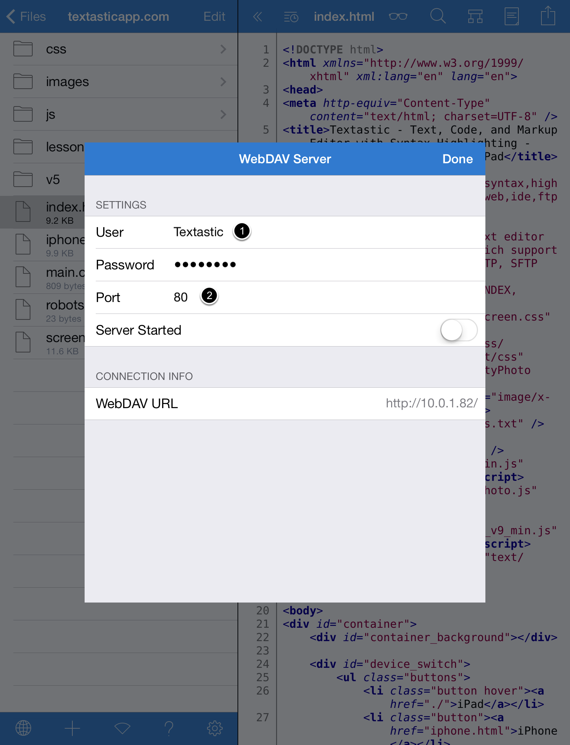Open the symbol list structure icon
Viewport: 570px width, 745px height.
(x=475, y=17)
